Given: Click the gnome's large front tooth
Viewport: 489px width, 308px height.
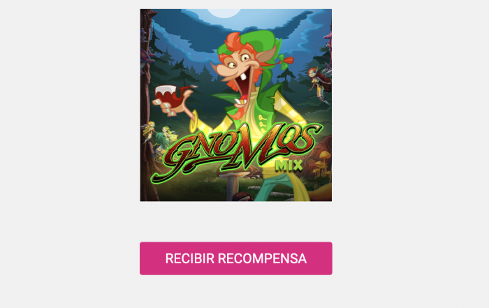Looking at the screenshot, I should coord(245,76).
